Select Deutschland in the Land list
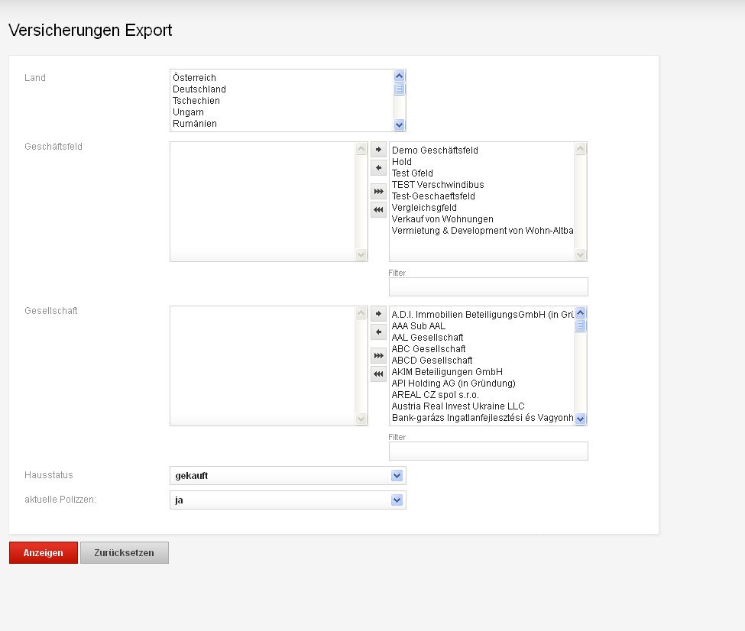This screenshot has width=745, height=631. coord(199,89)
